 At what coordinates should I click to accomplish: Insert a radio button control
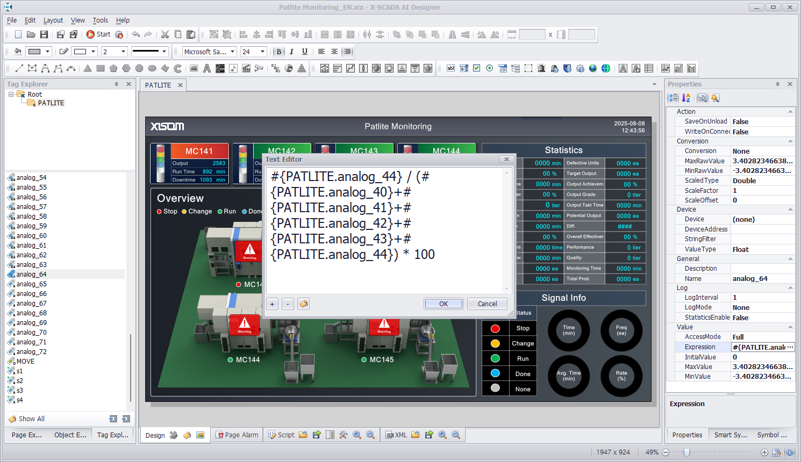(490, 68)
